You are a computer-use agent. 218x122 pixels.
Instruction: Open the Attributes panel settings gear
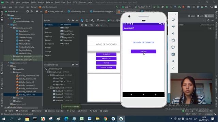click(x=208, y=20)
